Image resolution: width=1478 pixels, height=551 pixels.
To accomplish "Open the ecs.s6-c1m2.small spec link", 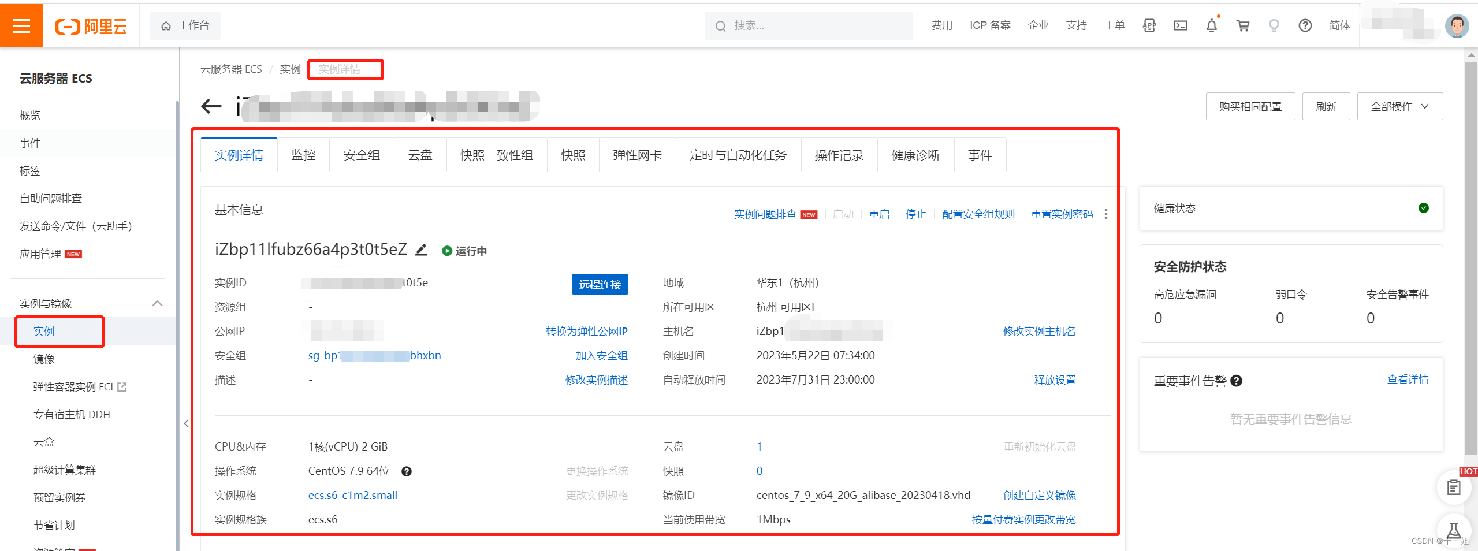I will point(353,496).
